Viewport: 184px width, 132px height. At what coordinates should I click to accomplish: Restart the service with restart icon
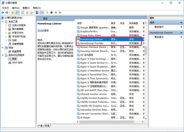[x=60, y=12]
